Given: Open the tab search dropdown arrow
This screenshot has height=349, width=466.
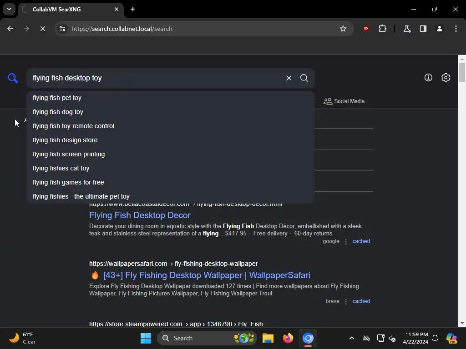Looking at the screenshot, I should (x=9, y=9).
